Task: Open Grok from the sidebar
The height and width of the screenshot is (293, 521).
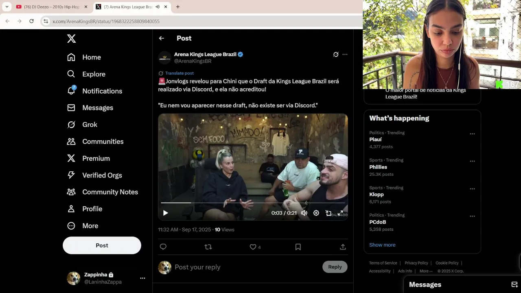Action: [x=82, y=125]
